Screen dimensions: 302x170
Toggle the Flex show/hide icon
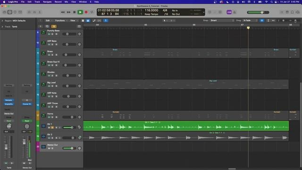[x=99, y=20]
